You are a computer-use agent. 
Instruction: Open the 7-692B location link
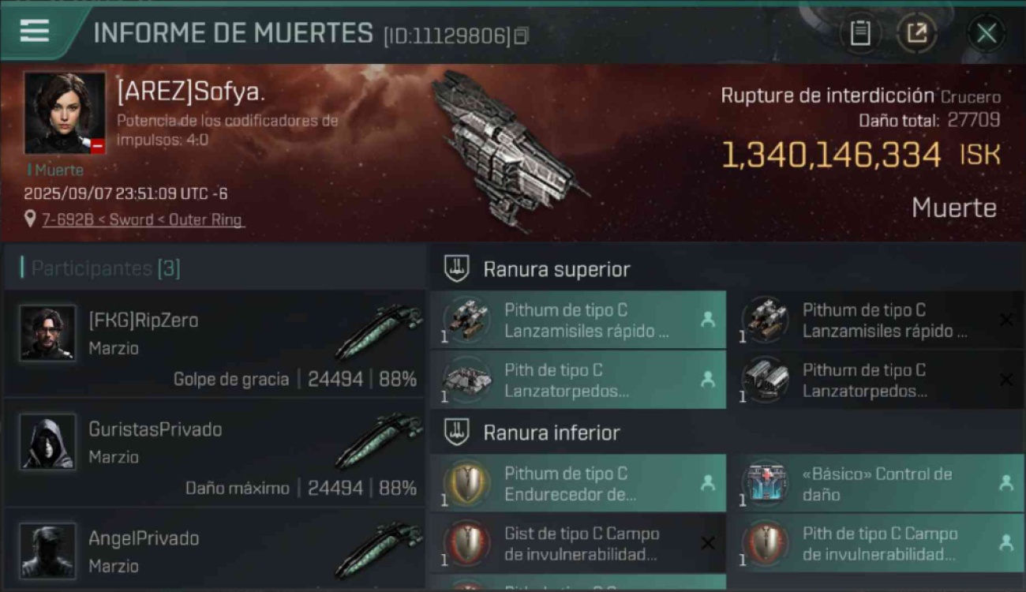(143, 219)
